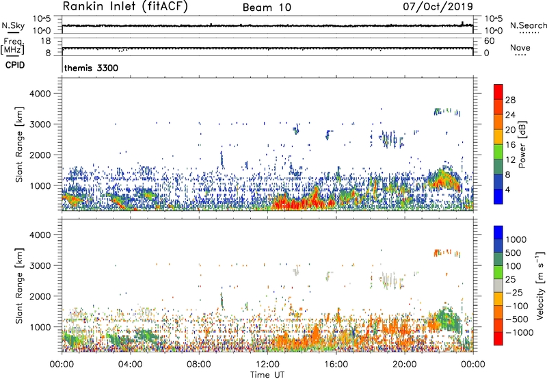Image resolution: width=547 pixels, height=379 pixels.
Task: Click the dotted line sample under Nave
Action: 520,55
